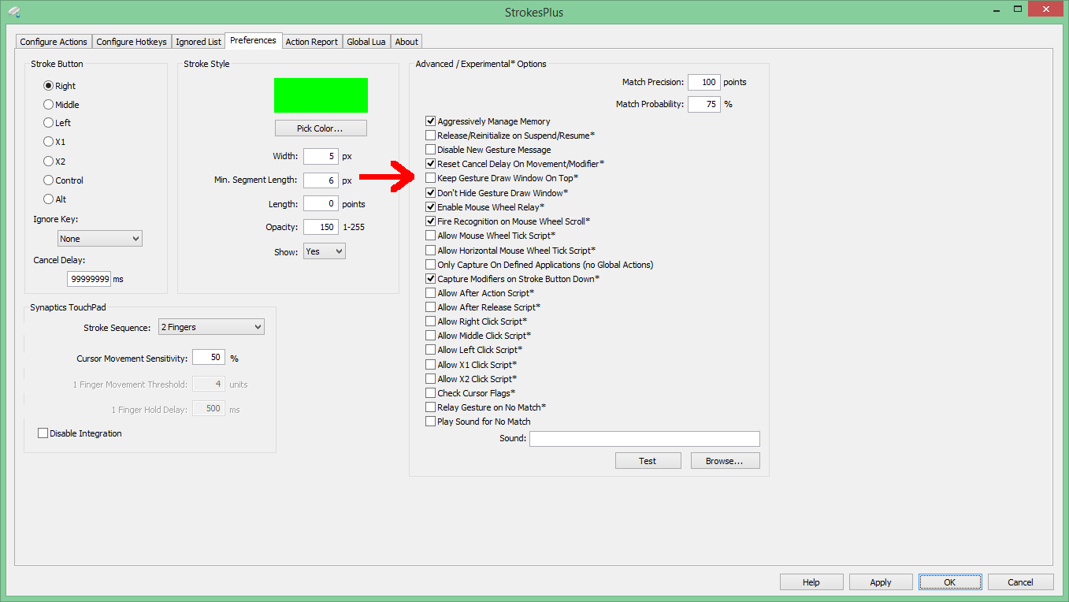Click the Match Probability field
The height and width of the screenshot is (602, 1069).
(x=704, y=104)
